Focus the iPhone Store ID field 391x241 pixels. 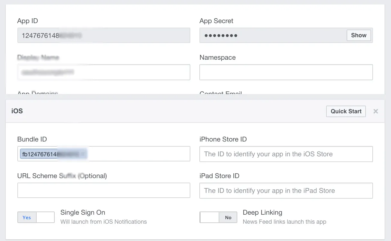click(286, 154)
